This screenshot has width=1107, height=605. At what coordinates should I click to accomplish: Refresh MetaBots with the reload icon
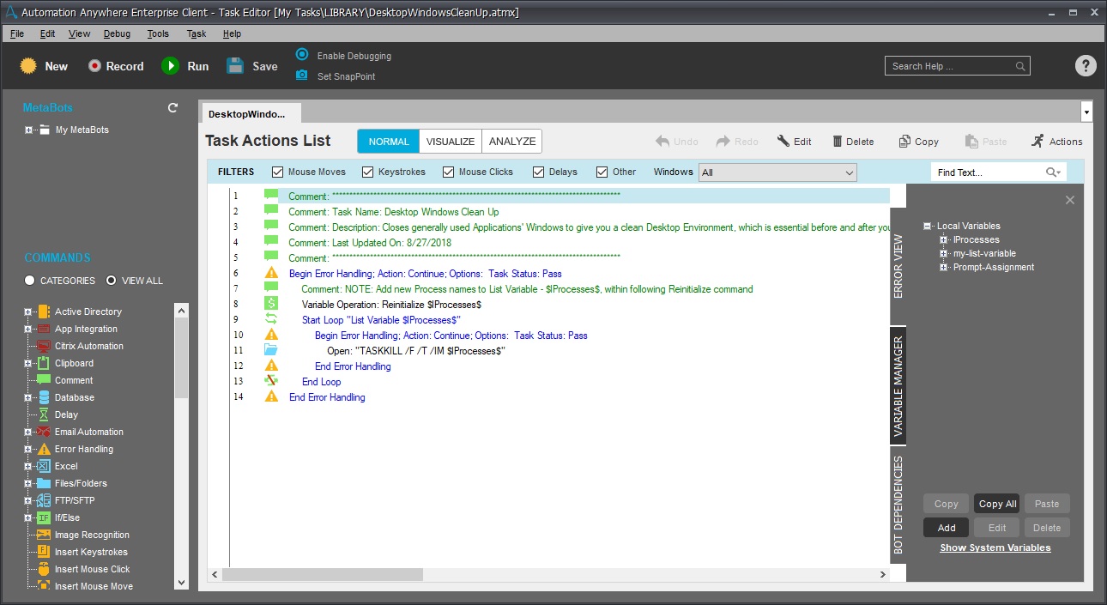(172, 108)
